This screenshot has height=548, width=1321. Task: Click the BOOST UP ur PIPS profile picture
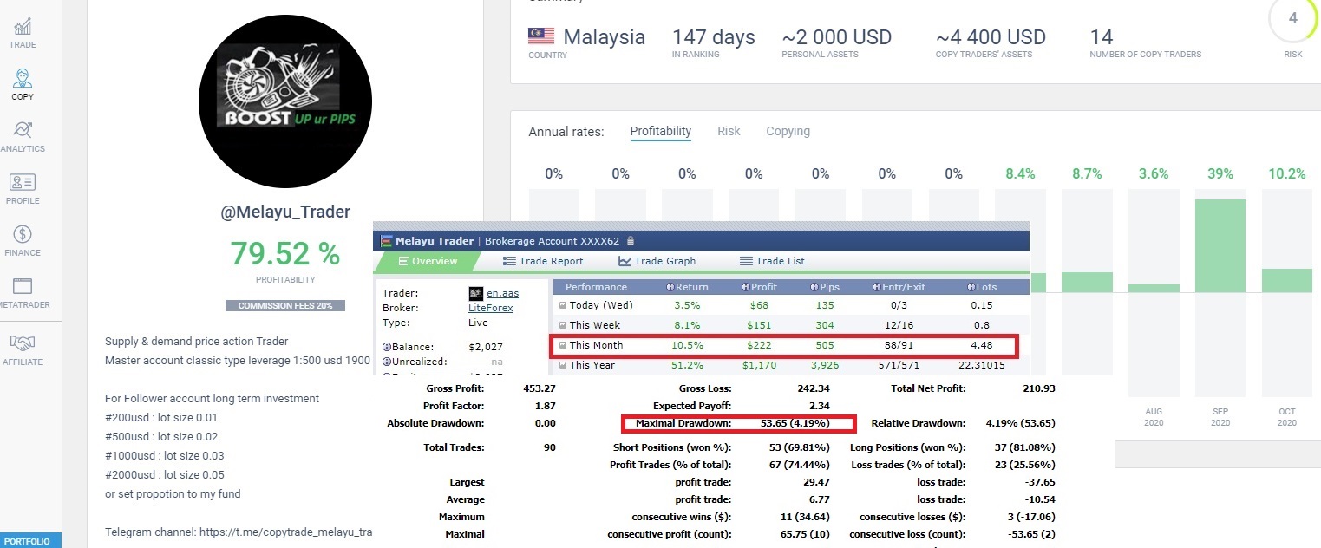(285, 101)
